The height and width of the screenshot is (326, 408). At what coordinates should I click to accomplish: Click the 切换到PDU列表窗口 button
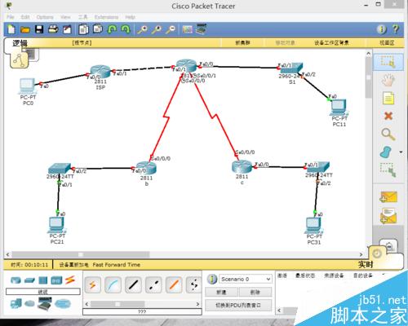point(238,306)
